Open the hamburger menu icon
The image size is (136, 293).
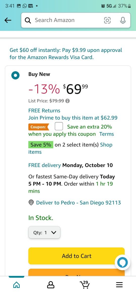pos(119,285)
